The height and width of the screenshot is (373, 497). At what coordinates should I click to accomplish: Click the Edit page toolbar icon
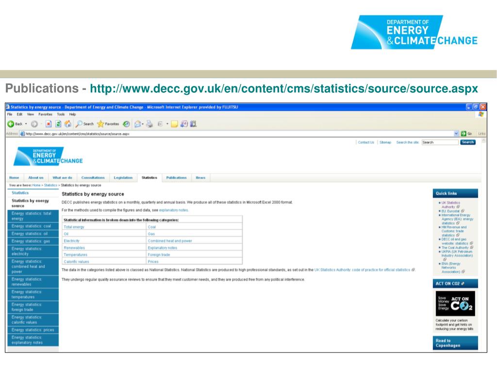coord(160,124)
